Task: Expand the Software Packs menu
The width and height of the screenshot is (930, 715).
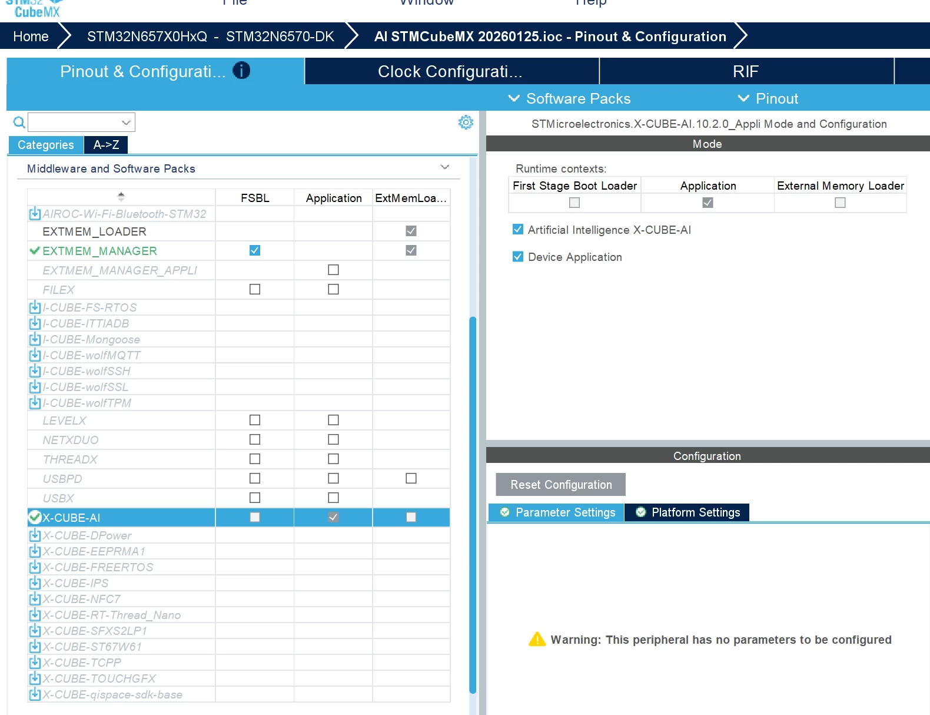Action: point(570,98)
